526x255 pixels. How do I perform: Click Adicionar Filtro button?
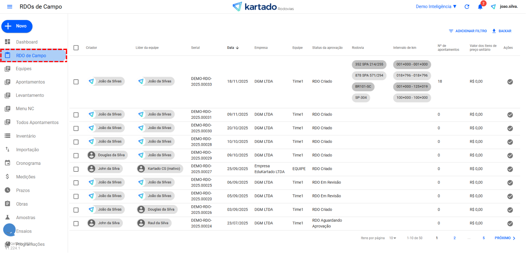point(468,31)
